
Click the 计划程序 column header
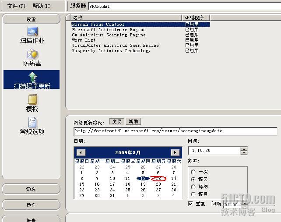tap(196, 18)
